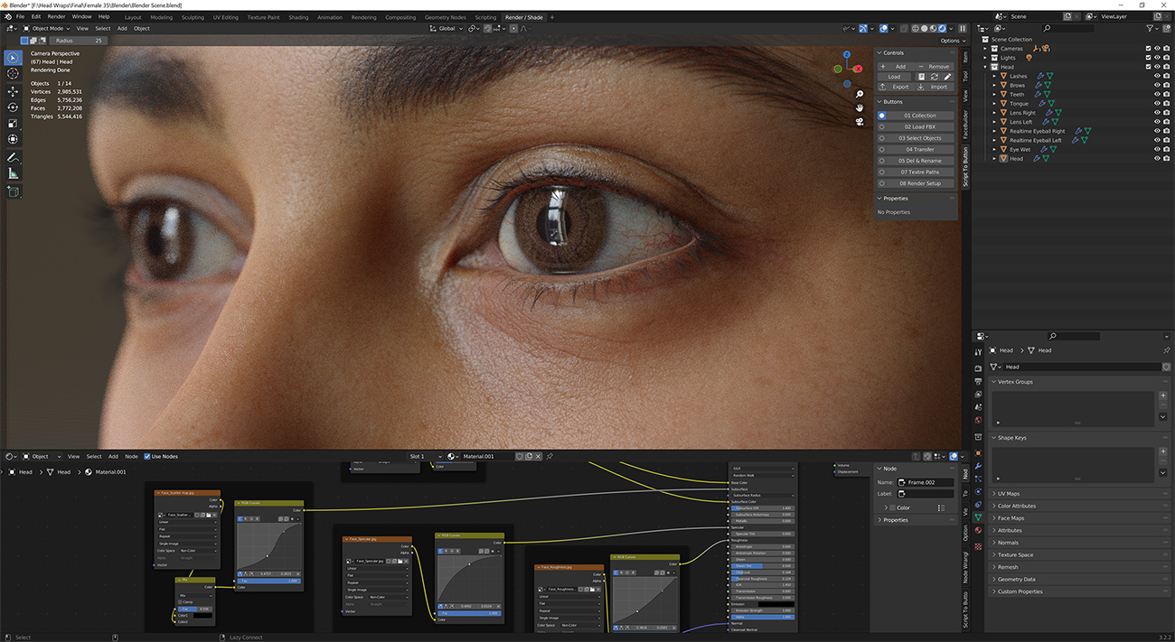Open the Render Properties tab in the properties editor
The height and width of the screenshot is (642, 1175).
click(977, 368)
